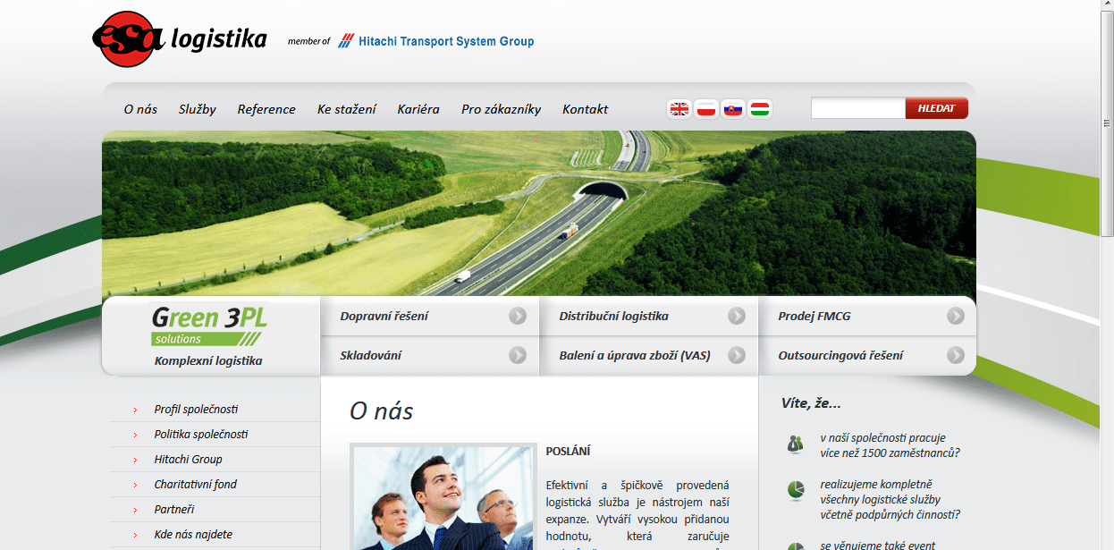Click the arrow icon beside Dopravní řešení

coord(518,316)
